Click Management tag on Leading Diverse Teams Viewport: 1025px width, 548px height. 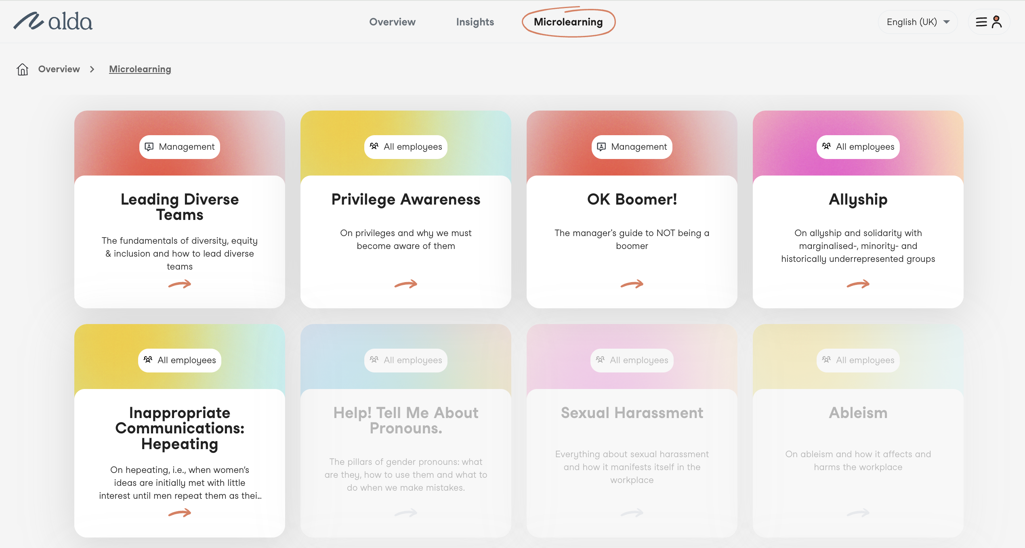click(x=180, y=147)
